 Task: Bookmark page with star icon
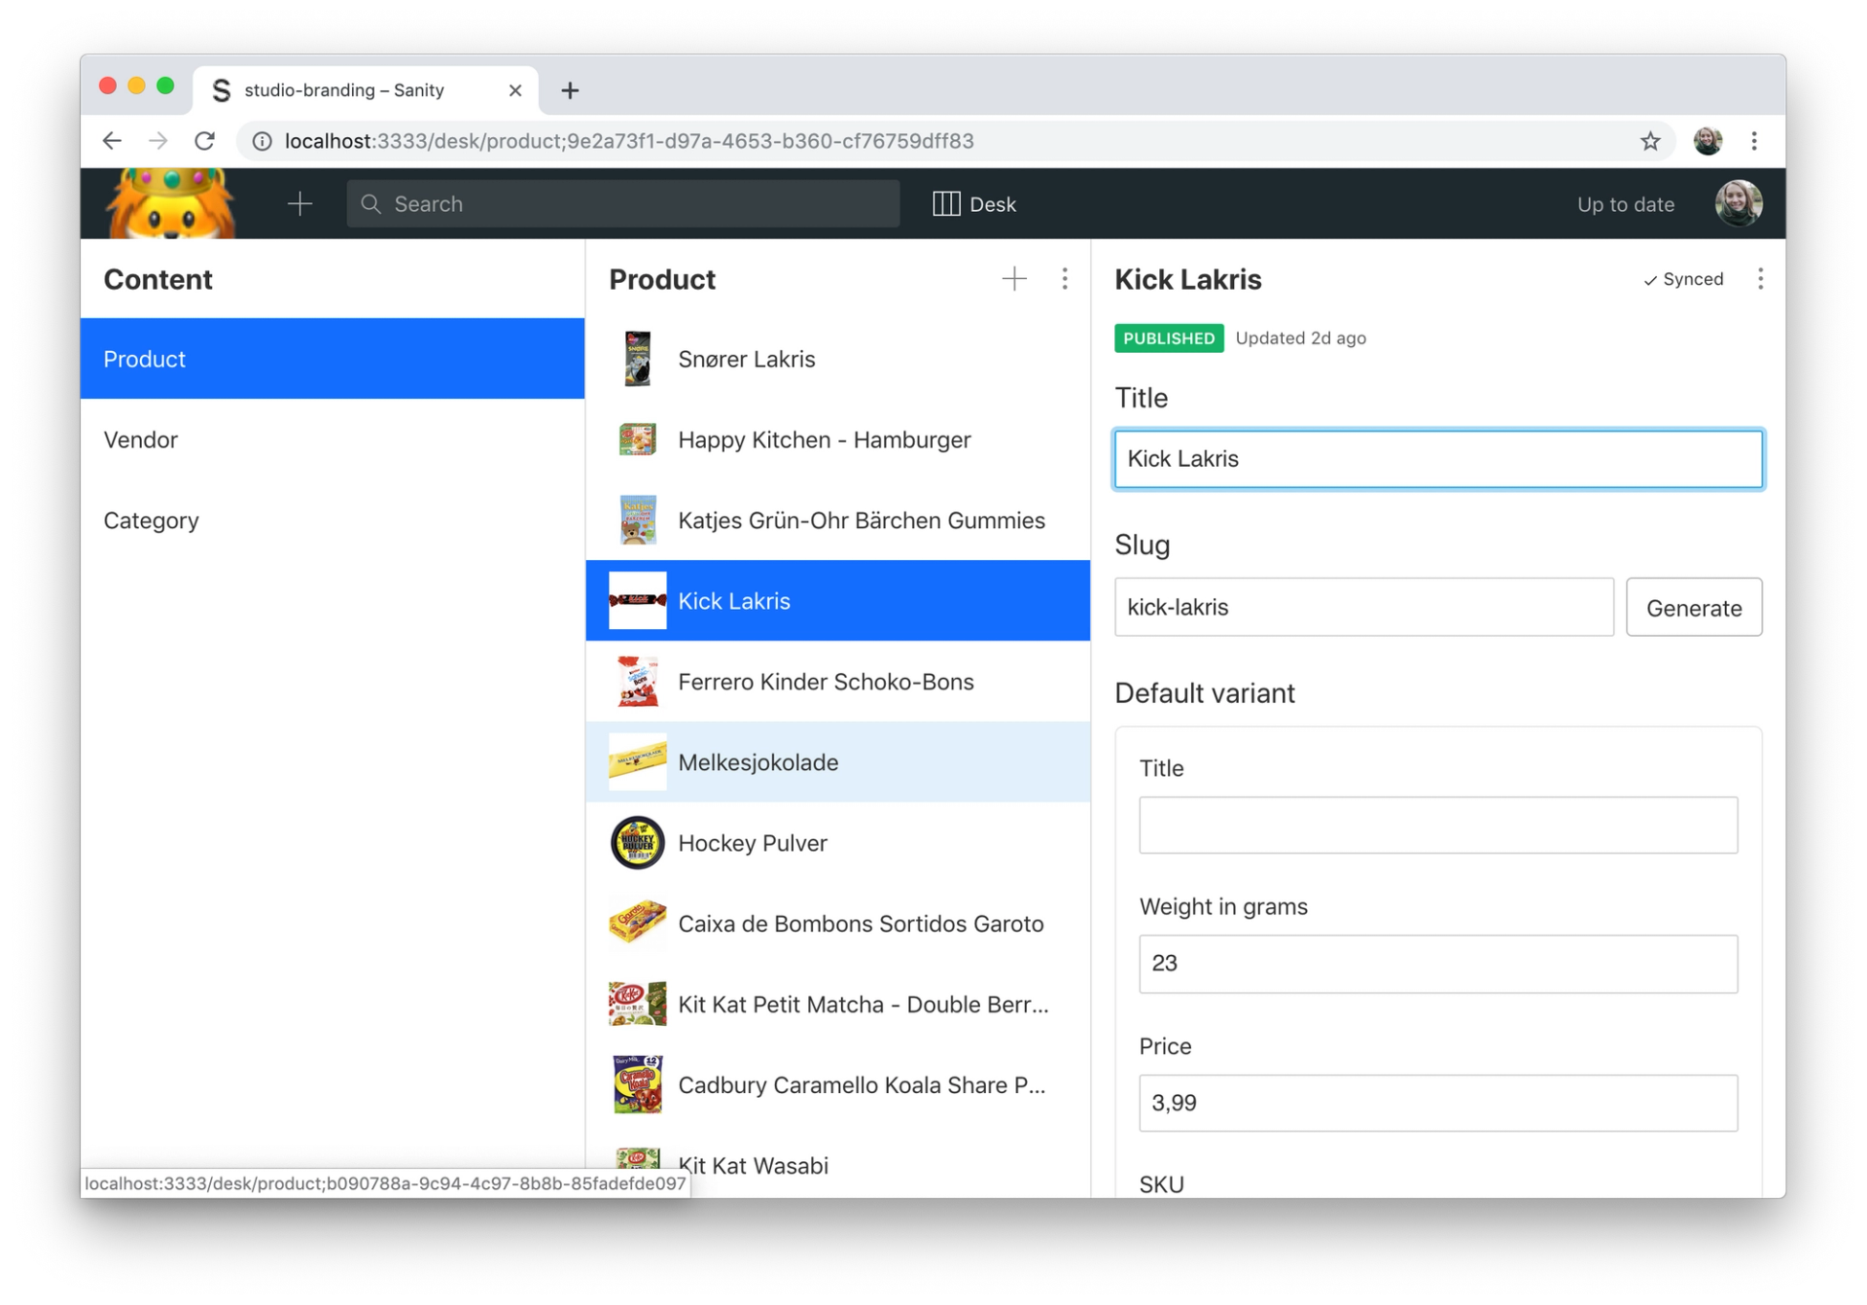coord(1650,141)
